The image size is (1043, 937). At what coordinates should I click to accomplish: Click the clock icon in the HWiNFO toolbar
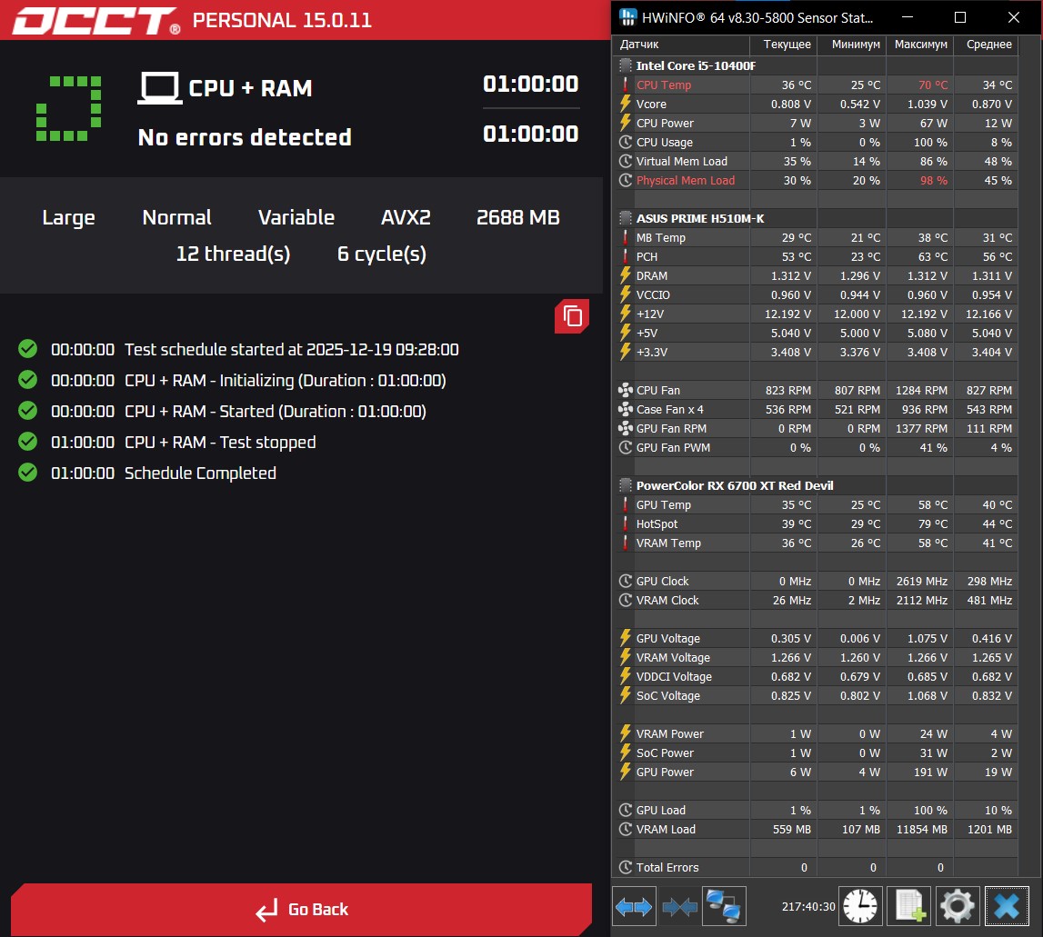click(860, 906)
